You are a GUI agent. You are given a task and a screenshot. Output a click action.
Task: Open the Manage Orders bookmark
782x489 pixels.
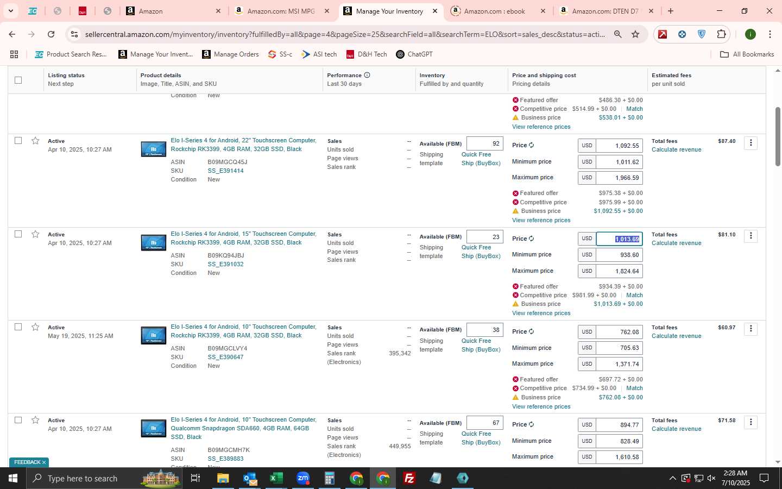point(230,54)
